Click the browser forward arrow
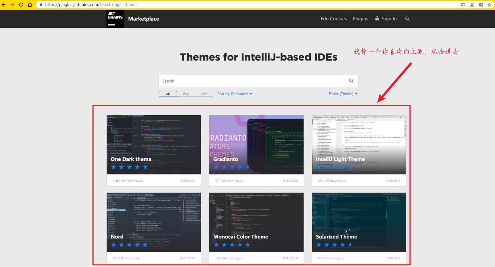This screenshot has width=495, height=267. coord(12,5)
